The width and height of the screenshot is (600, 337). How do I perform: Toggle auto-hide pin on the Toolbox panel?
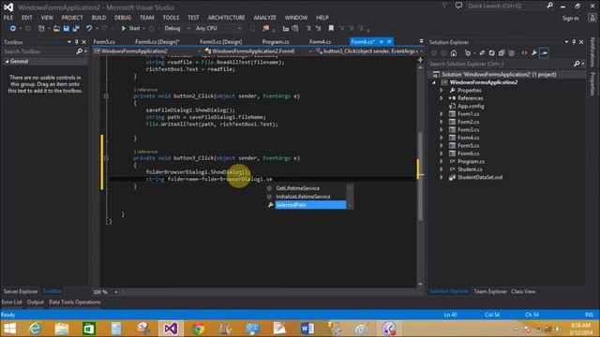point(77,42)
